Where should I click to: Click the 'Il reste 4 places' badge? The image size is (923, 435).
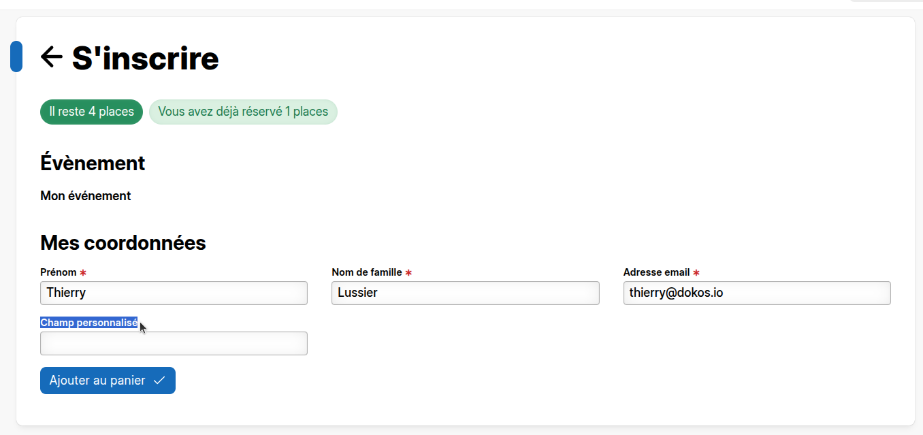[x=91, y=112]
